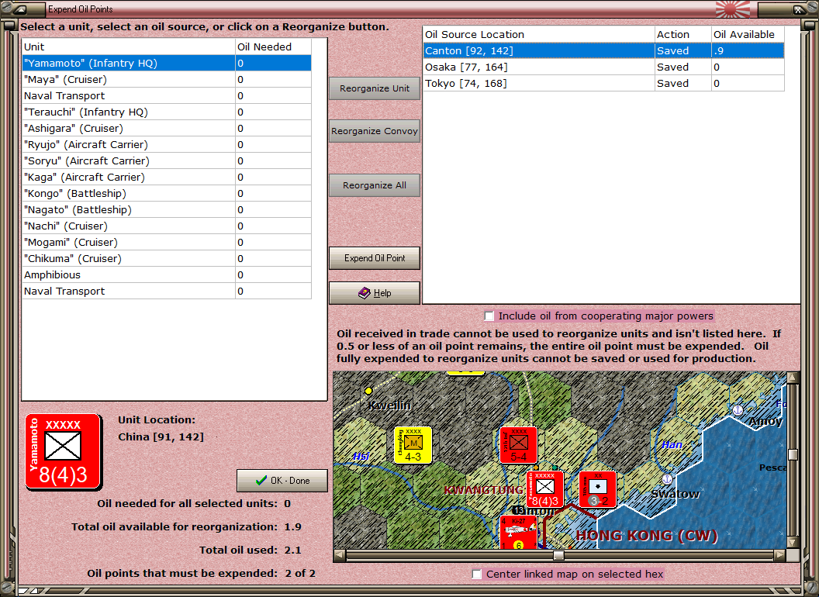Click the .9 oil available value for Canton
The width and height of the screenshot is (819, 597).
[x=748, y=50]
